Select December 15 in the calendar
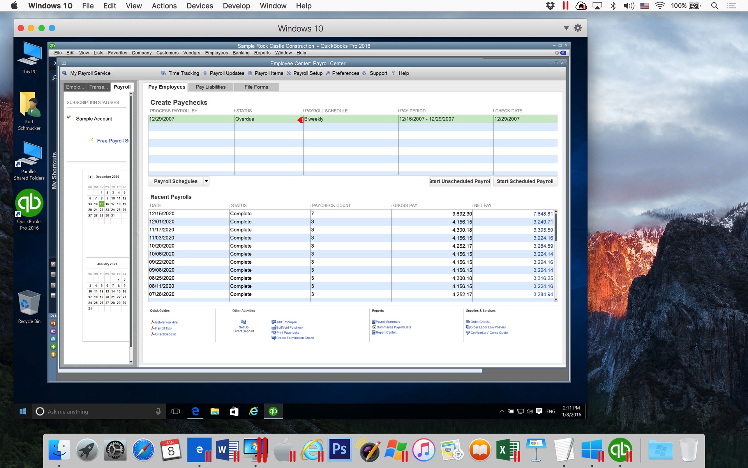The width and height of the screenshot is (748, 468). (x=101, y=204)
